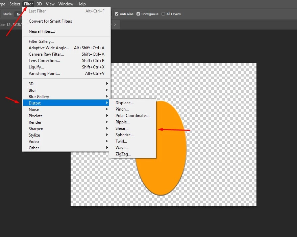Expand the Other submenu
The image size is (297, 237).
66,148
